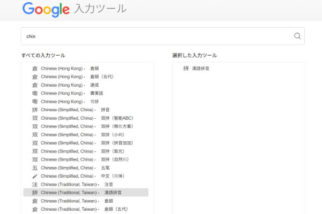
Task: Pick Chinese (Hong Kong) 粤拼 entry
Action: pos(80,102)
